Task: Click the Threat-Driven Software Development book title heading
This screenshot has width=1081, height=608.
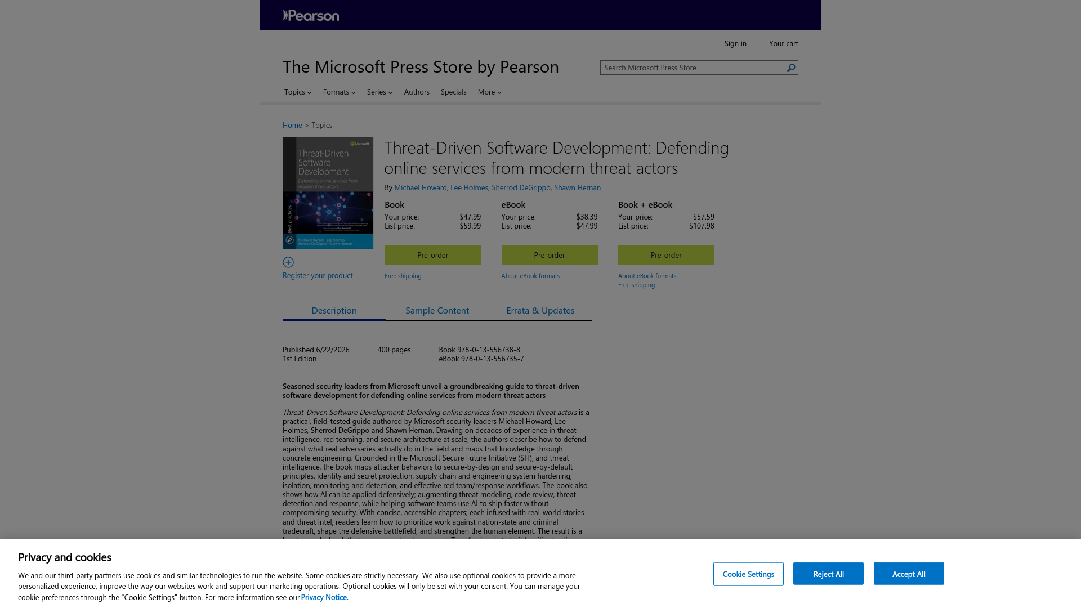Action: click(x=556, y=158)
